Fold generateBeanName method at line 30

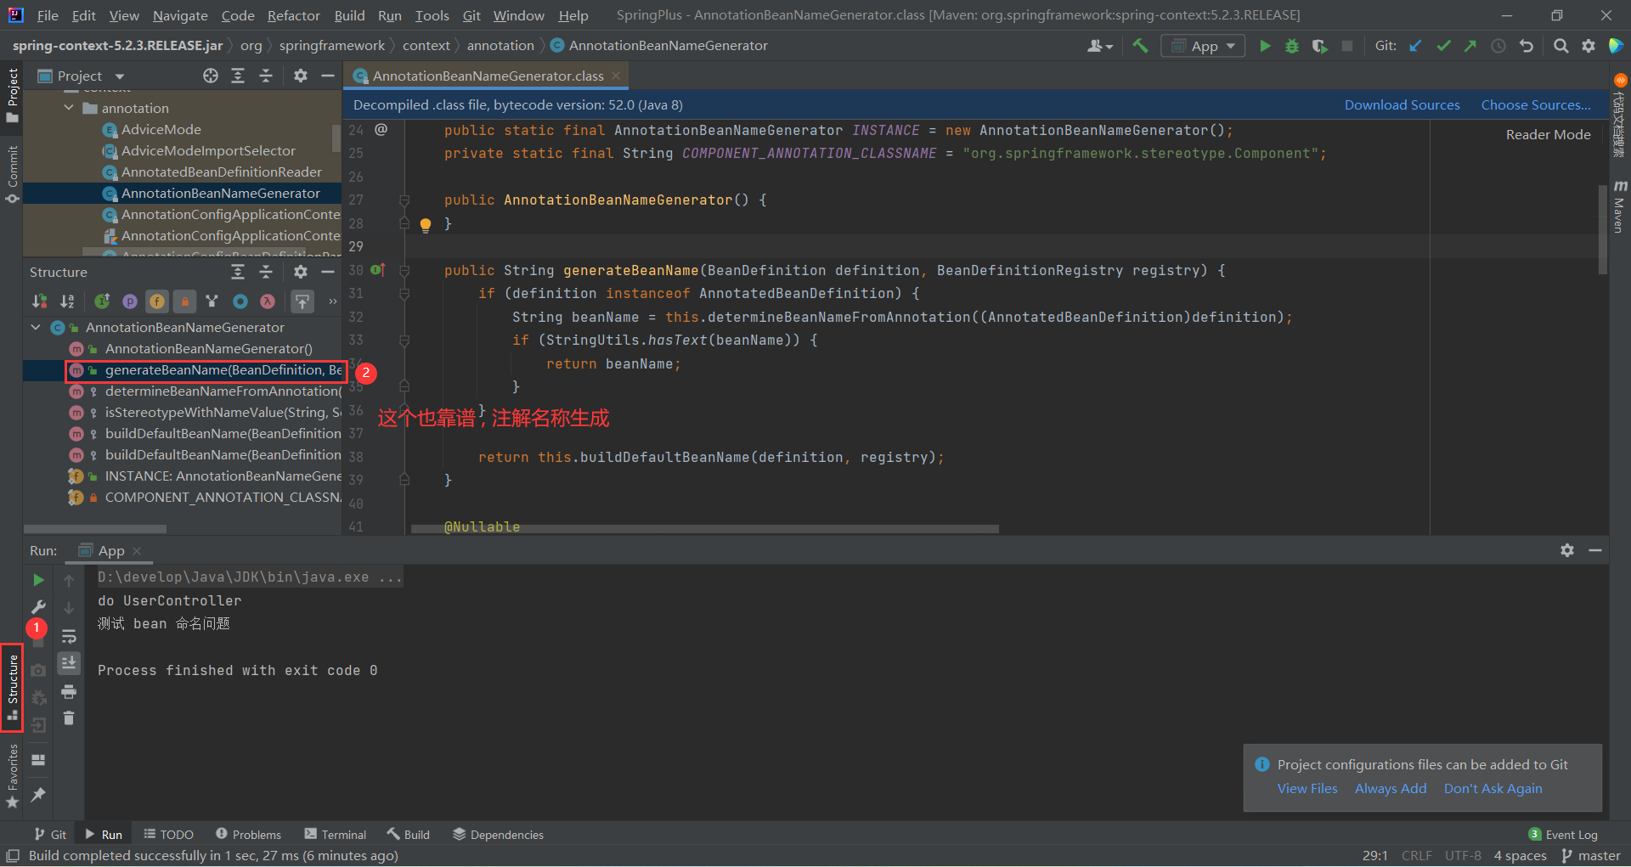click(404, 271)
